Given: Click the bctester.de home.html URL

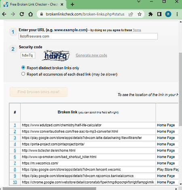Looking at the screenshot, I should 49,151.
